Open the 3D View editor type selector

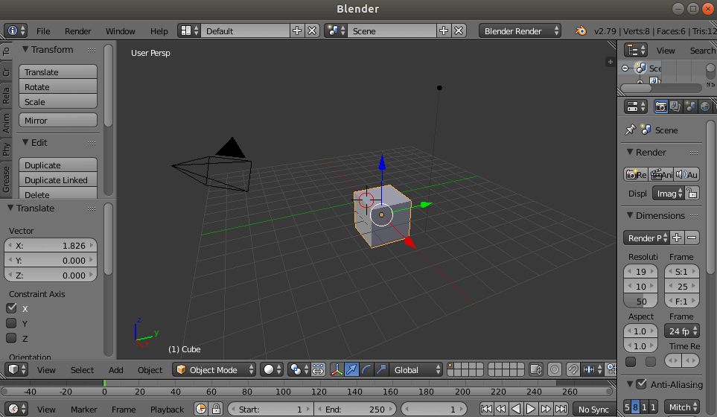coord(16,369)
